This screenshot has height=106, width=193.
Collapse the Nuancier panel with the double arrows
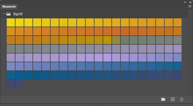[x=185, y=2]
